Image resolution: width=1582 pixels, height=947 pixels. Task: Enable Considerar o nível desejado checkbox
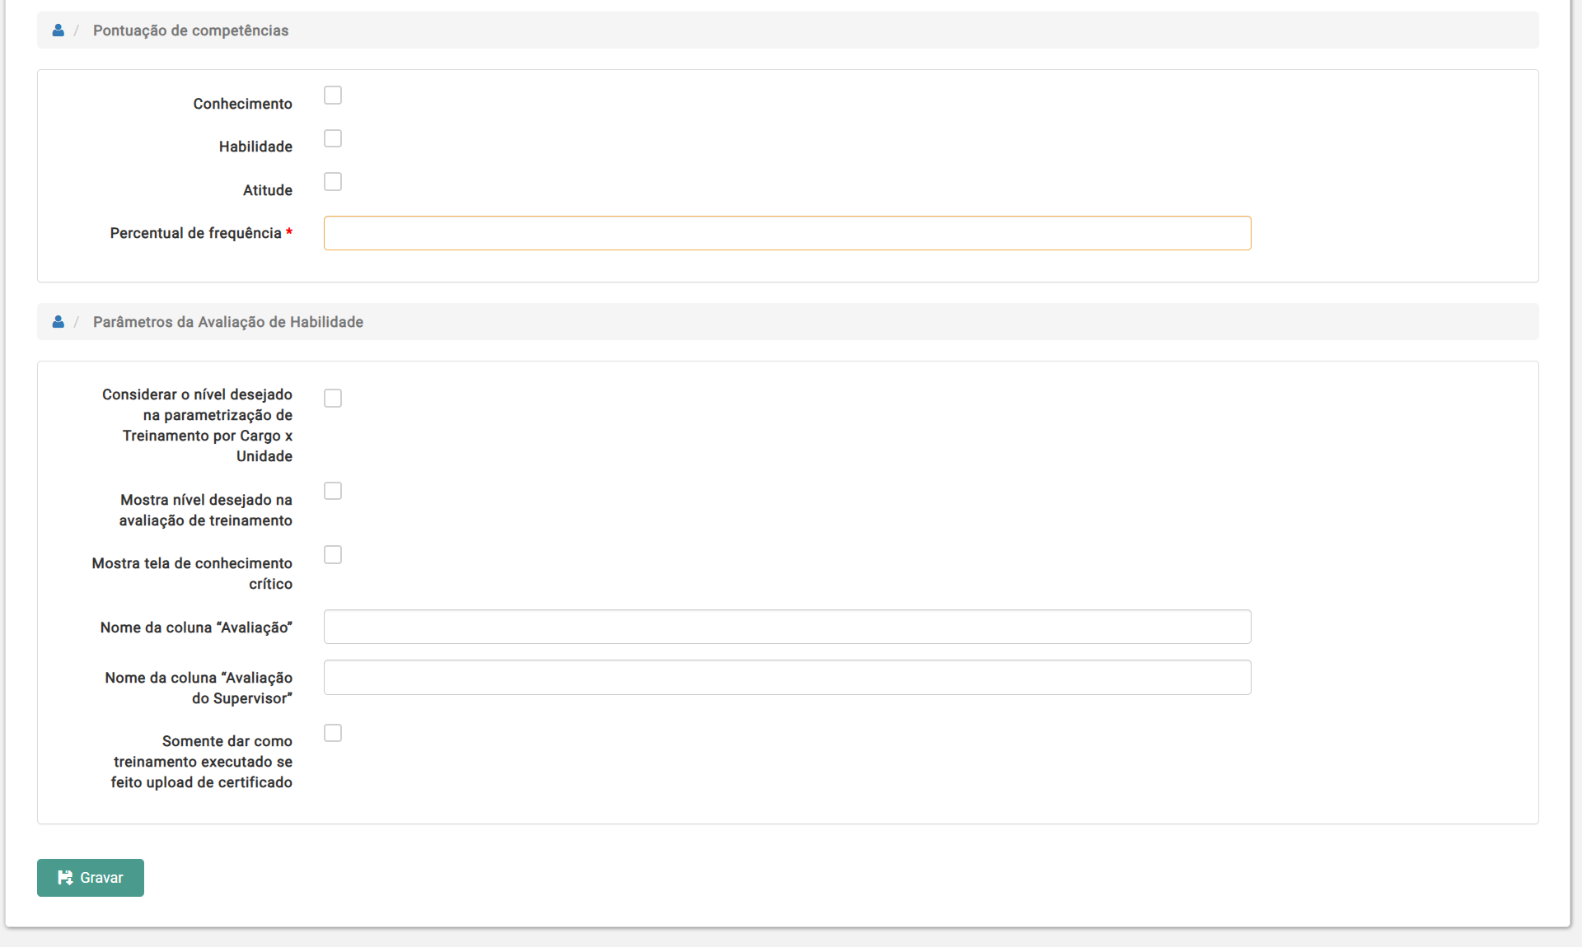point(333,399)
